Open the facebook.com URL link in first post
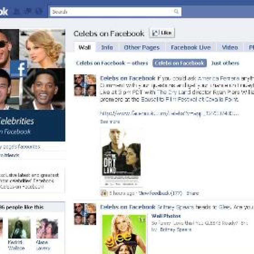This screenshot has width=254, height=254. pyautogui.click(x=169, y=113)
